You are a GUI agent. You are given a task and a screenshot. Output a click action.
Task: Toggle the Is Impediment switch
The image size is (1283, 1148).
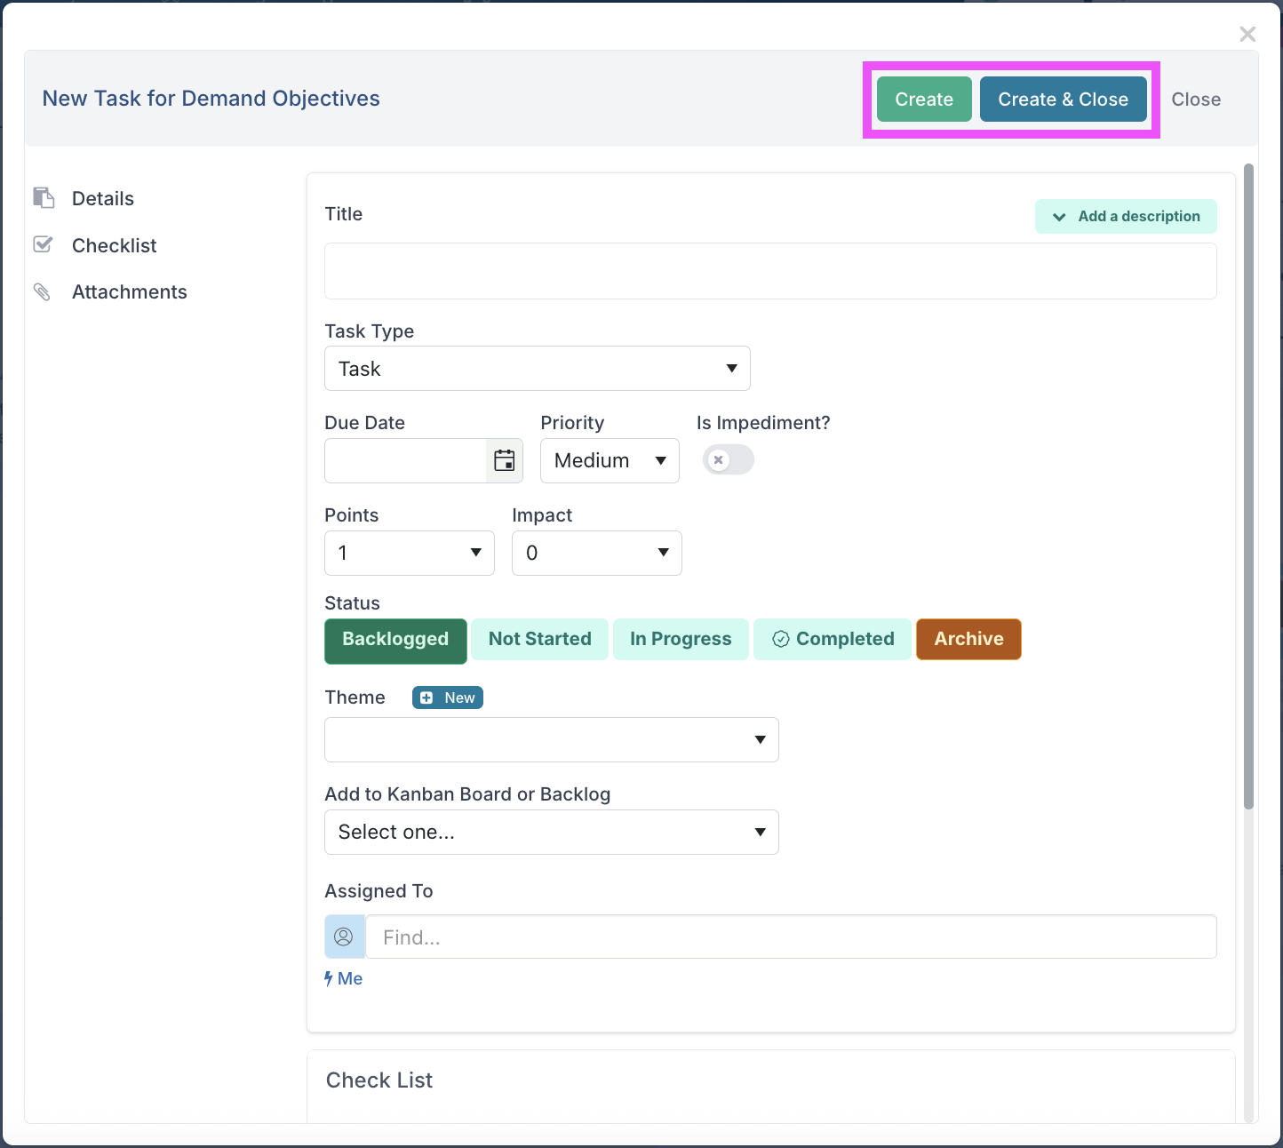[728, 460]
